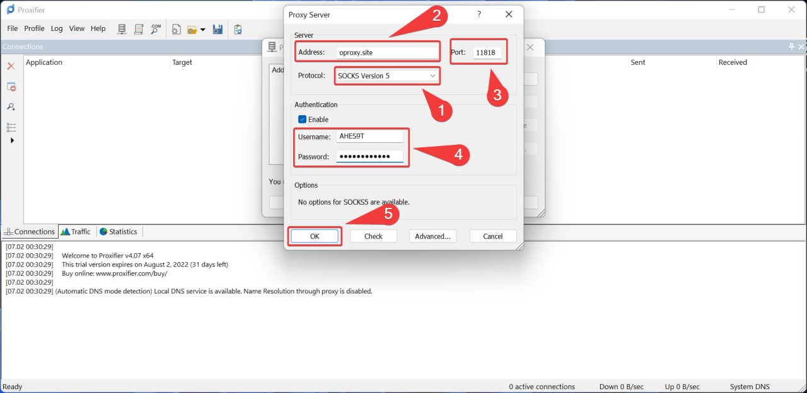Screen dimensions: 807x393
Task: Click 'No options for SOCKS5 are available.' text
Action: [354, 202]
